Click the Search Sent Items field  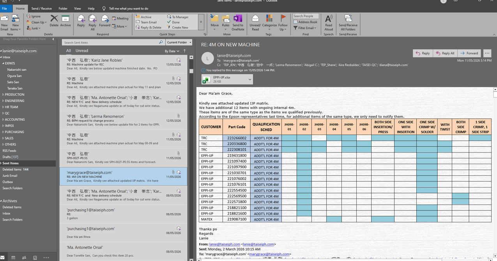click(110, 42)
